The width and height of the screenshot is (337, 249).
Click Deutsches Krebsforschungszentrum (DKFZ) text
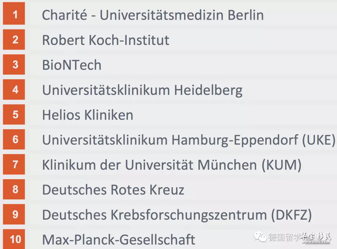point(177,215)
